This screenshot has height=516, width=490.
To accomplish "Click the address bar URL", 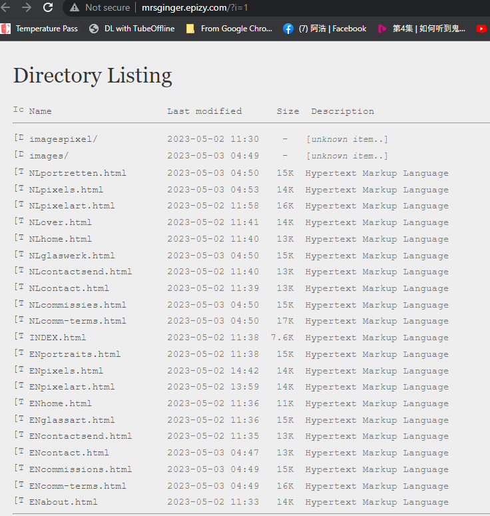I will [193, 7].
